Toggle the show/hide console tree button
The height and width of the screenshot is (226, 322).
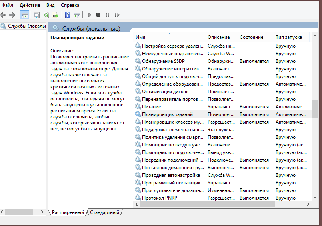coord(24,15)
